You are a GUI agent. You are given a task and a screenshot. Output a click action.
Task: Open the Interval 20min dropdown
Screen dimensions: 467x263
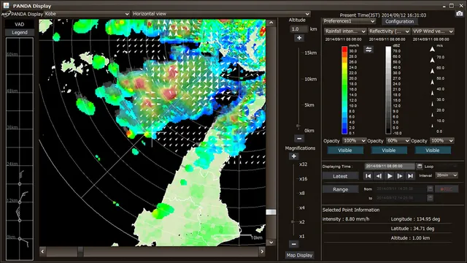point(447,175)
